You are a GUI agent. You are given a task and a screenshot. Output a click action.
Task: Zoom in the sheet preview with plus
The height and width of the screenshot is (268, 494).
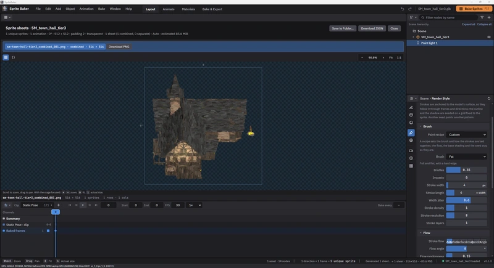click(383, 57)
